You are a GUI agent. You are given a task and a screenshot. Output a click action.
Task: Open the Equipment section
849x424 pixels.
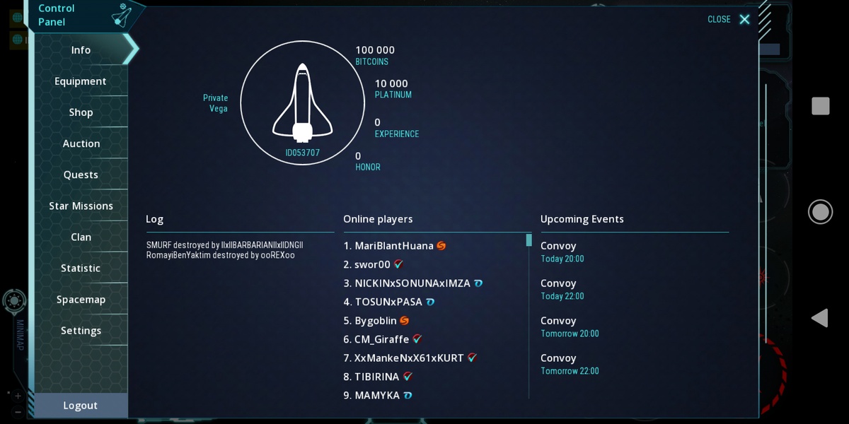pyautogui.click(x=81, y=81)
